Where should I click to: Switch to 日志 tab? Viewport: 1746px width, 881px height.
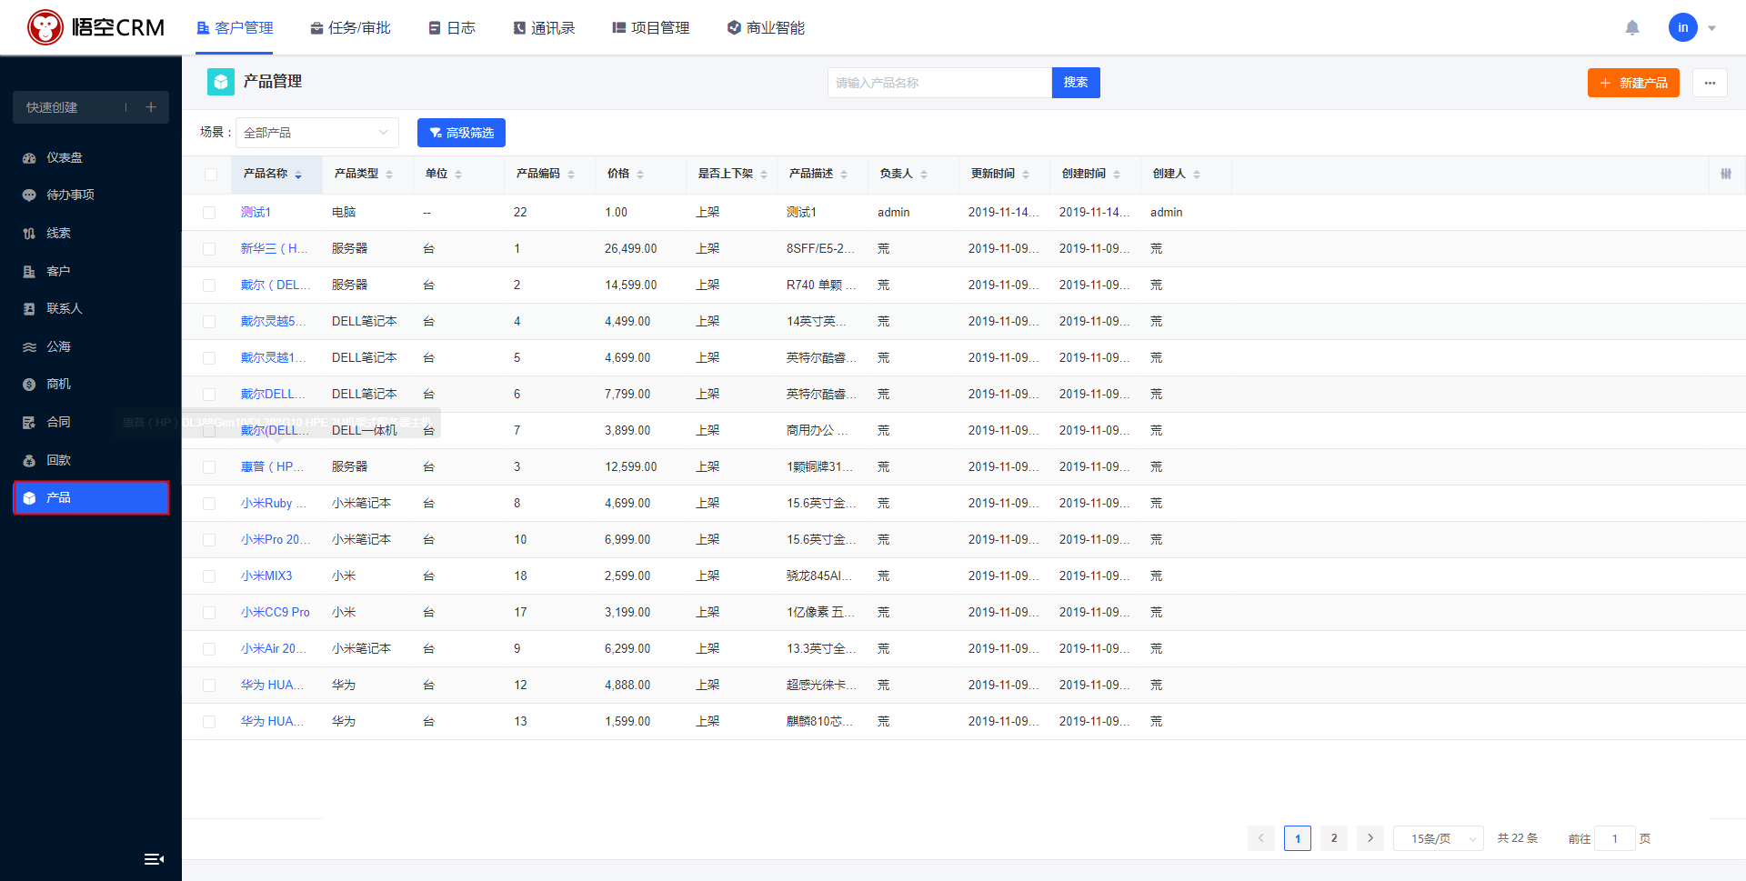click(x=452, y=28)
